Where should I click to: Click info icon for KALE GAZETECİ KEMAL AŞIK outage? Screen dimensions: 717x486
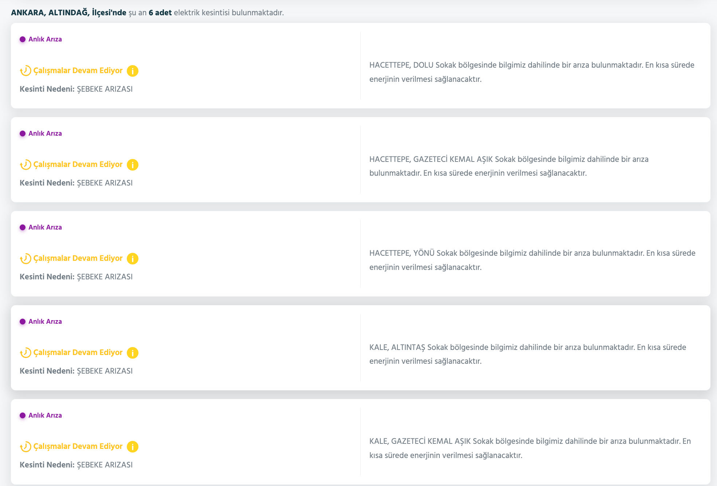pos(132,447)
